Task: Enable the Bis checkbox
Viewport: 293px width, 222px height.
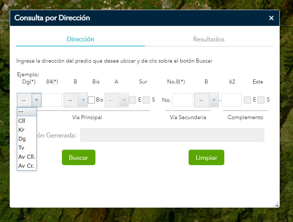Action: 92,100
